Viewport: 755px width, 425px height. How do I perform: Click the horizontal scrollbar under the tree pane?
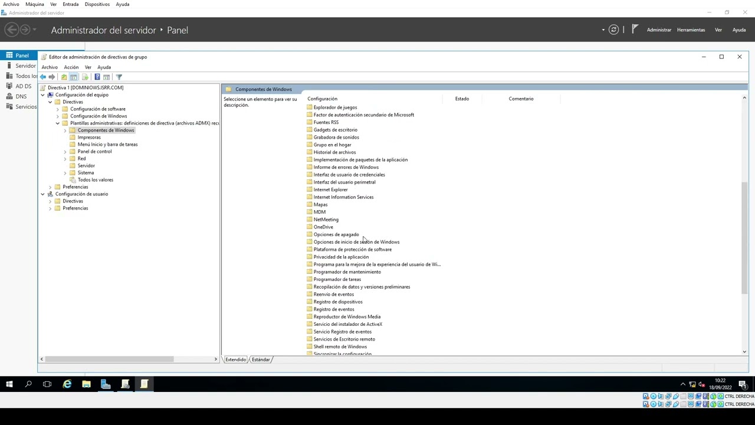click(109, 359)
